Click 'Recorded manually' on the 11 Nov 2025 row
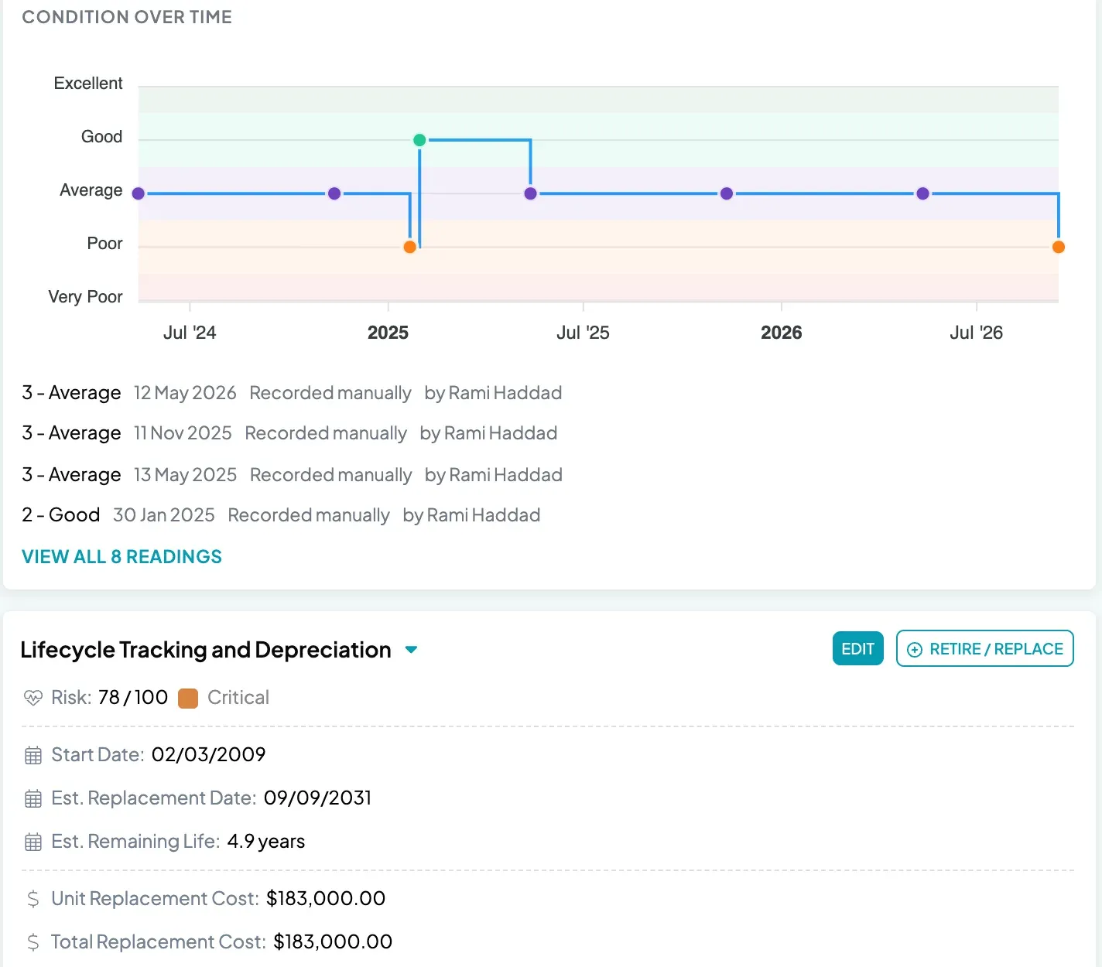The height and width of the screenshot is (967, 1102). 326,433
